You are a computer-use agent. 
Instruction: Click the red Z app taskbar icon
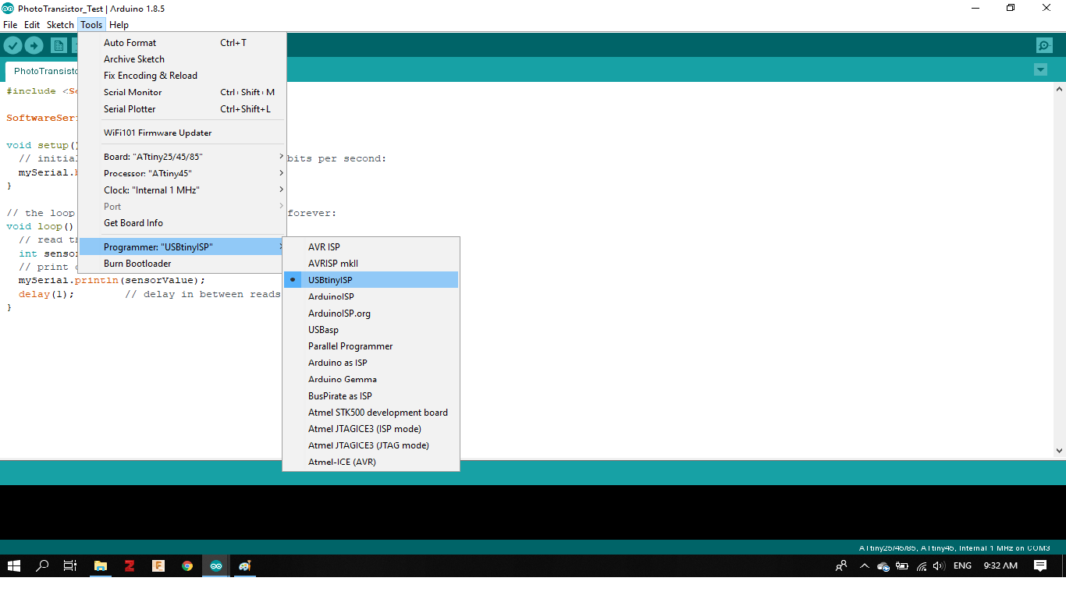[130, 566]
